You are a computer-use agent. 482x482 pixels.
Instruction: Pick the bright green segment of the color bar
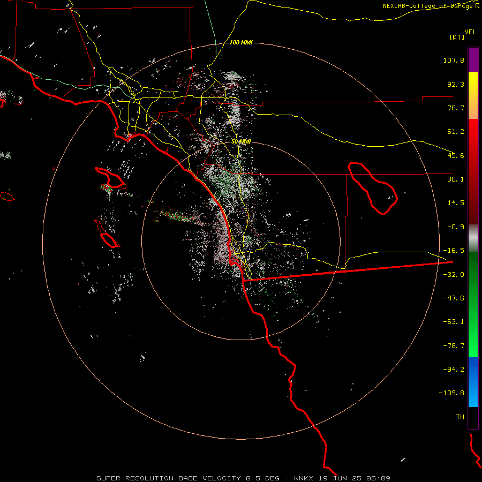pyautogui.click(x=473, y=341)
